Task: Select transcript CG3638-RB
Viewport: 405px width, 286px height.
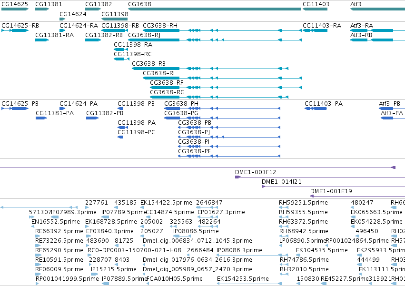Action: 210,69
